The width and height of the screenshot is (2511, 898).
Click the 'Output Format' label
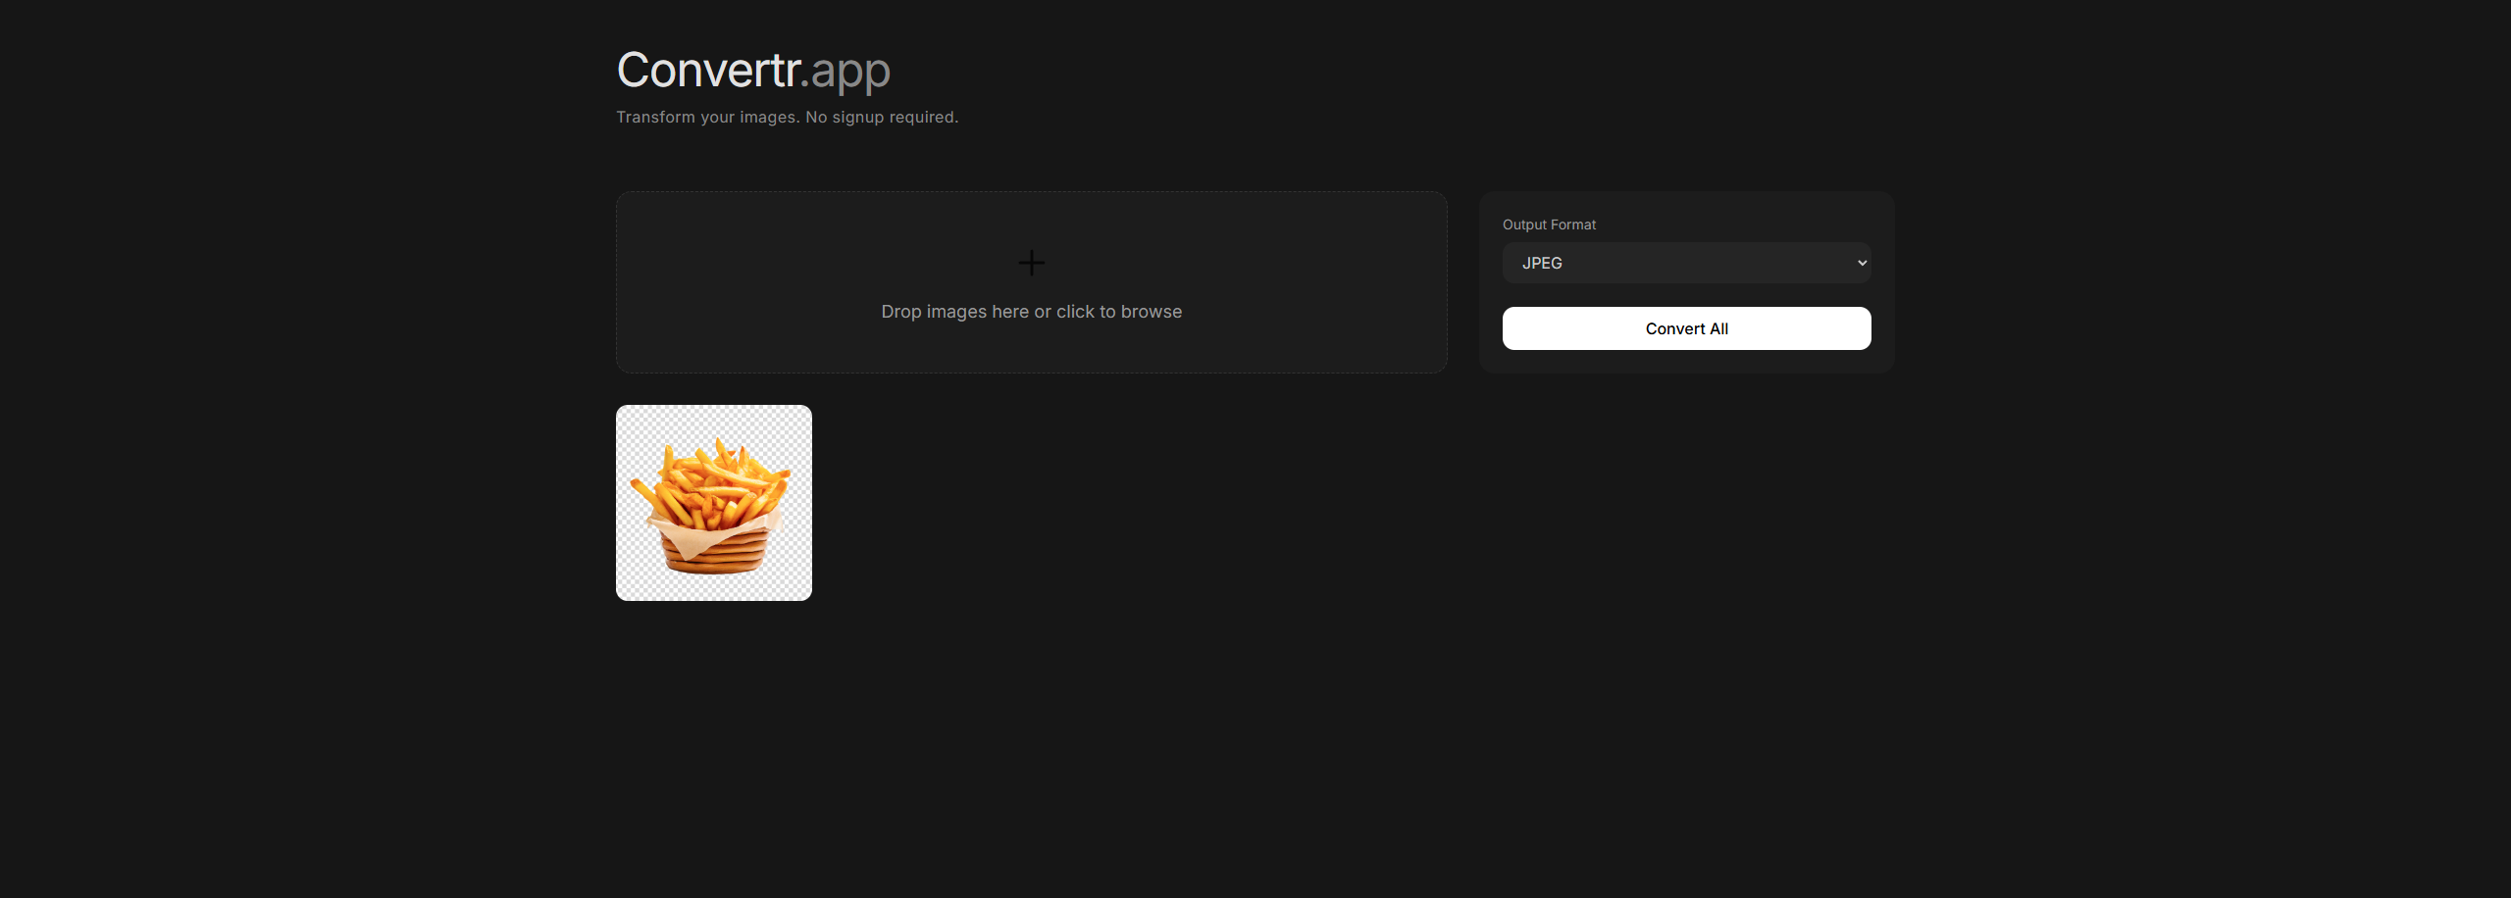[1549, 224]
